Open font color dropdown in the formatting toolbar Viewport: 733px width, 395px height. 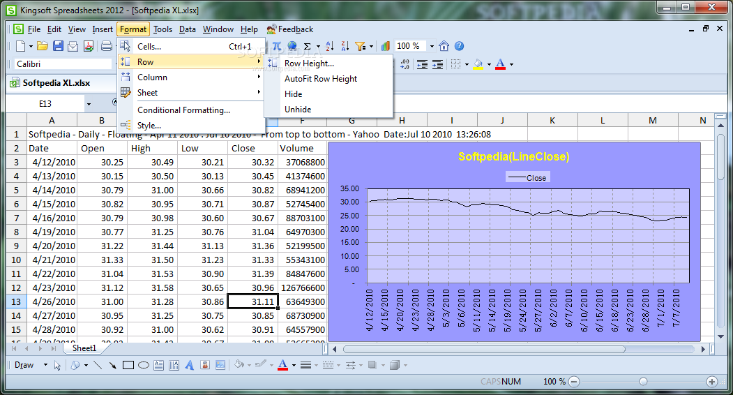click(x=511, y=64)
